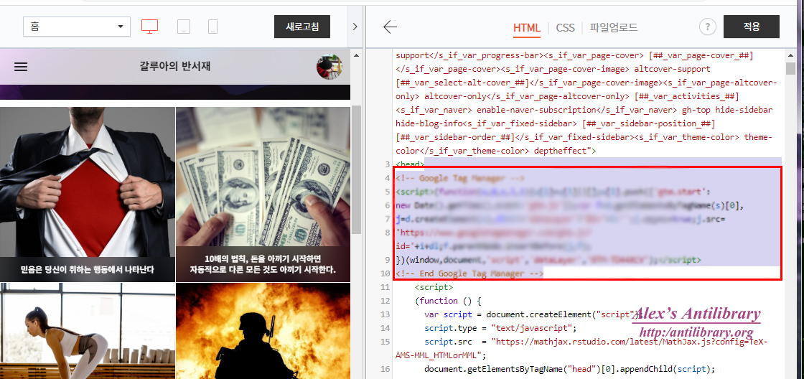Click the 'var script = document.createElement' line
Viewport: 804px width, 379px height.
(x=533, y=314)
